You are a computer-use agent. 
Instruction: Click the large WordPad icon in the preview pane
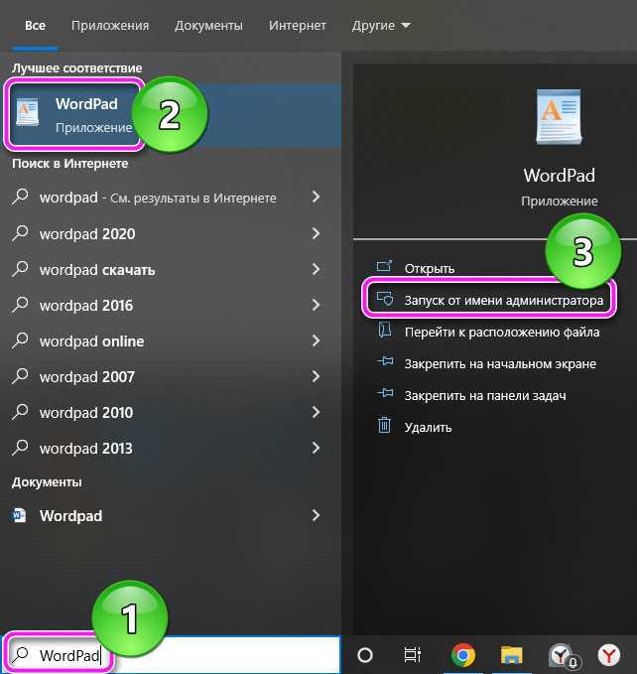point(559,117)
